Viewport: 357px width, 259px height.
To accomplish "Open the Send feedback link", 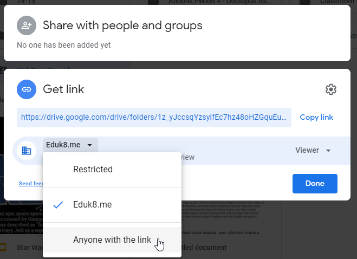I will coord(31,183).
